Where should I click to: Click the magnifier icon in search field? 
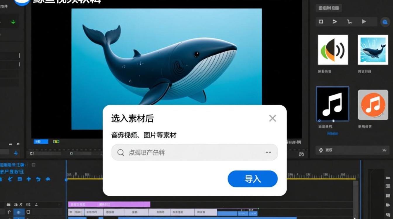coord(121,152)
